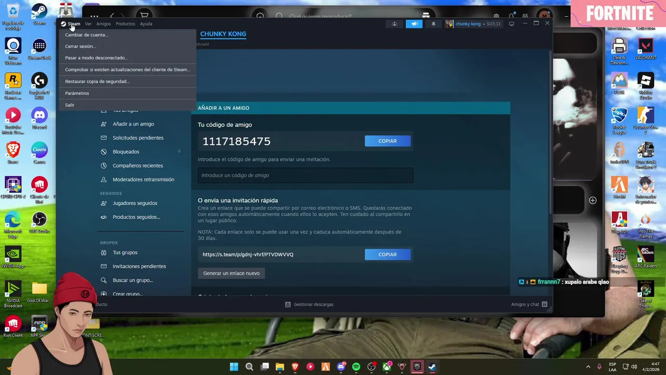Open the Logitech G HUB desktop shortcut
Screen dimensions: 666x375
(x=40, y=86)
